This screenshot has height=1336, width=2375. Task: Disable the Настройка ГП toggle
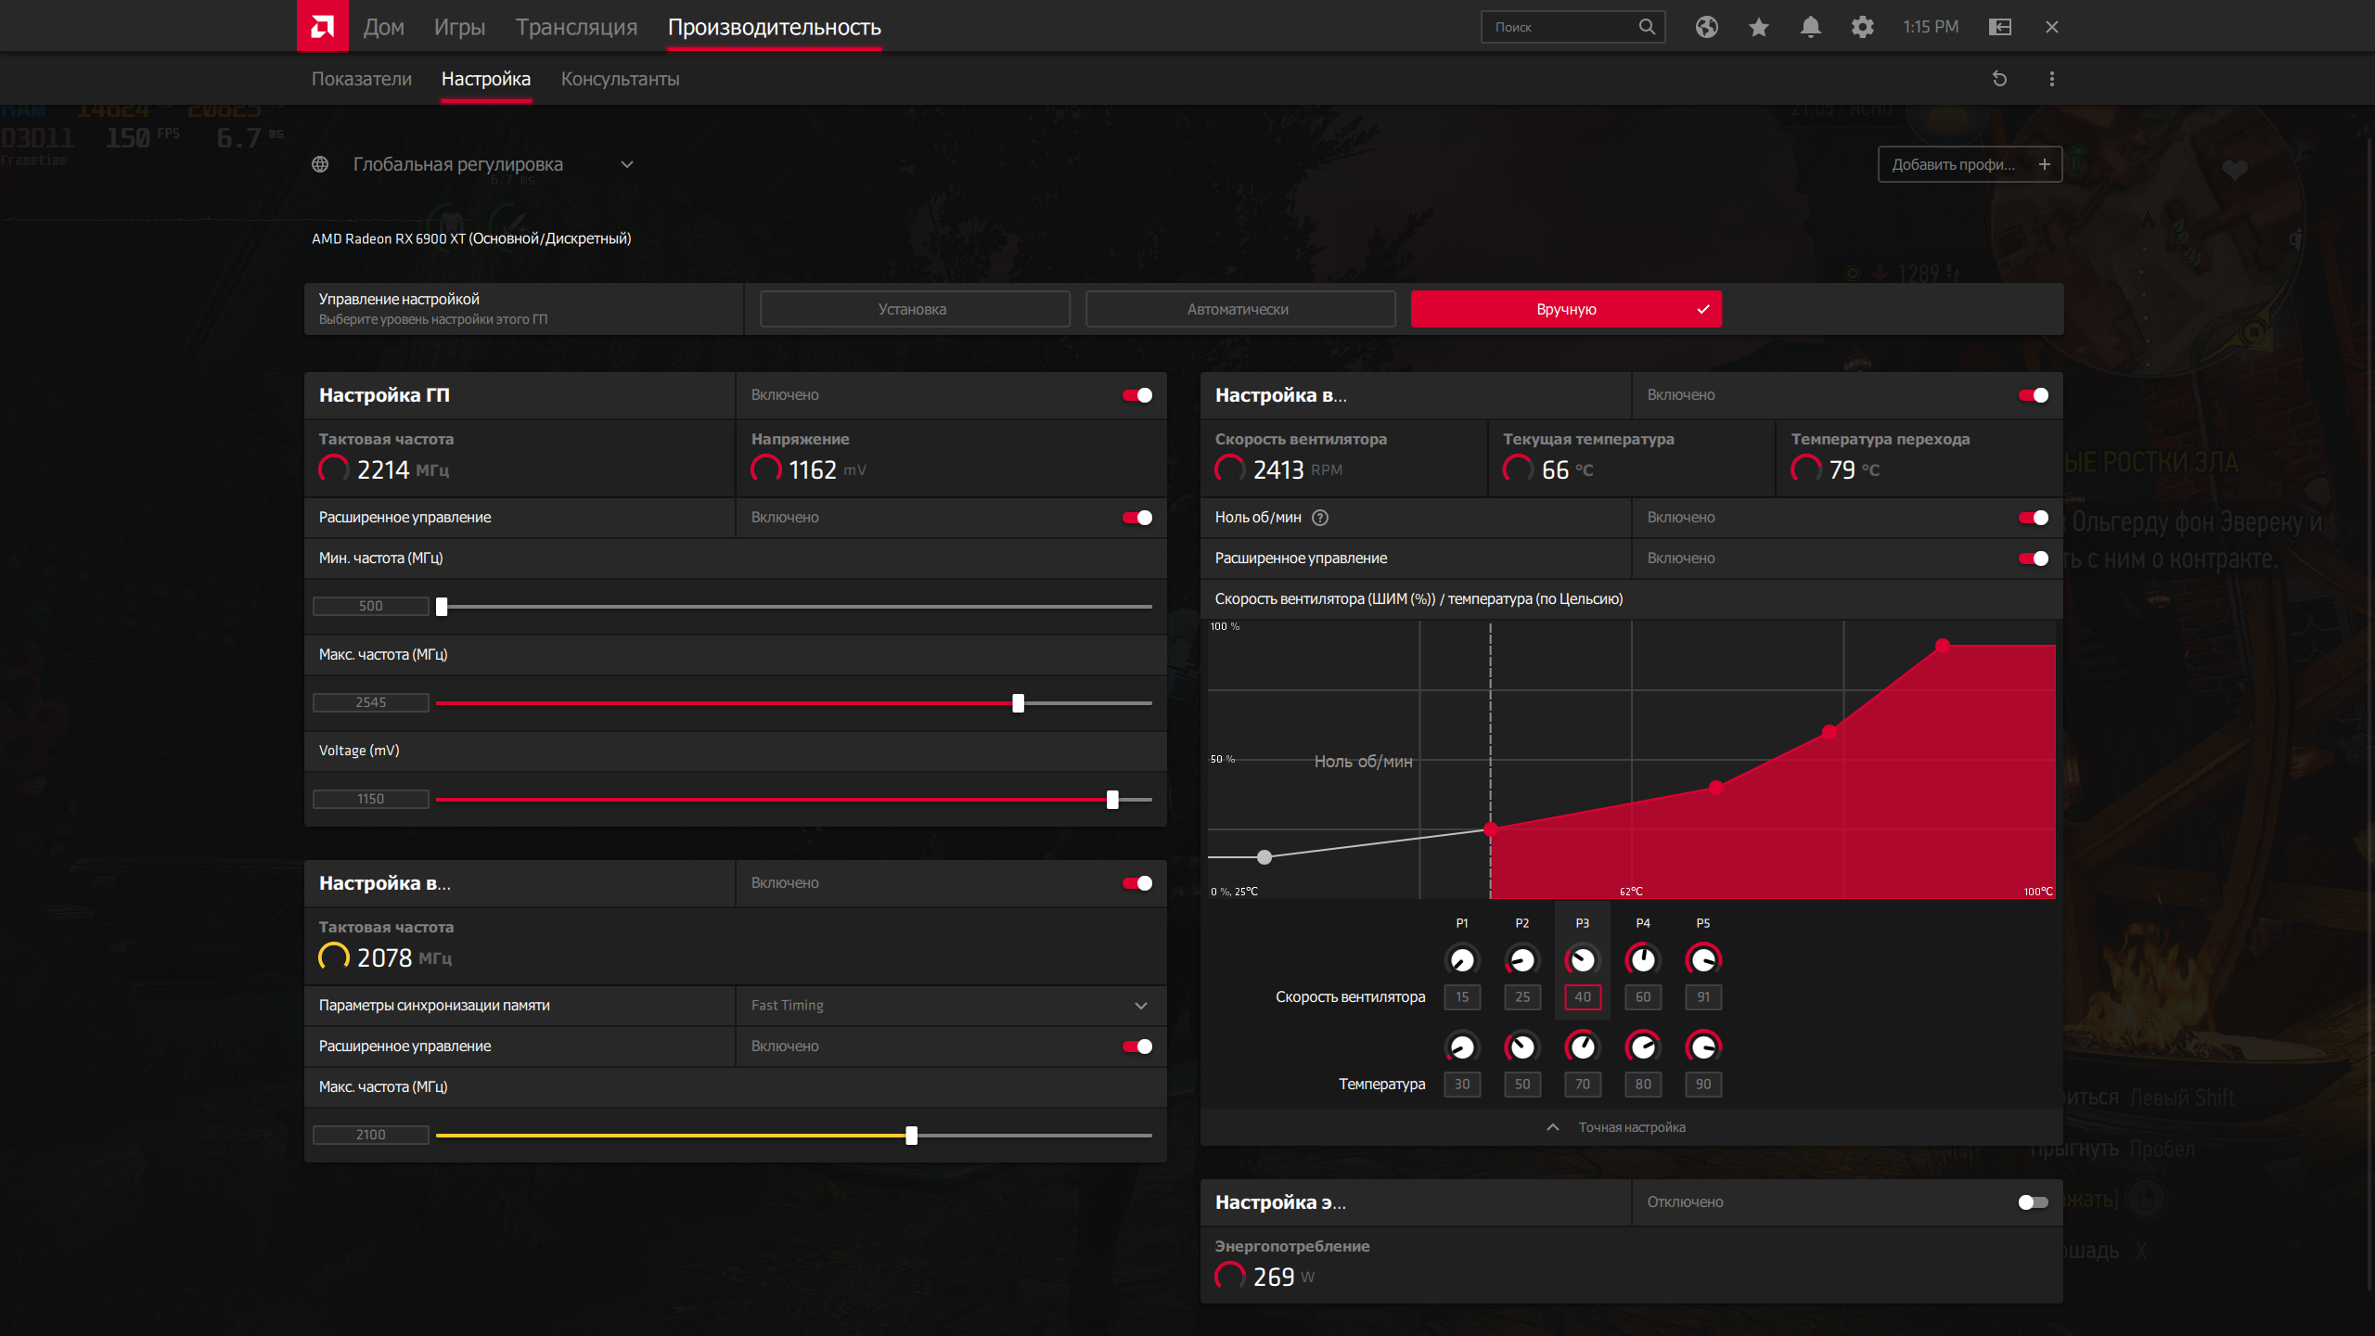(x=1137, y=395)
